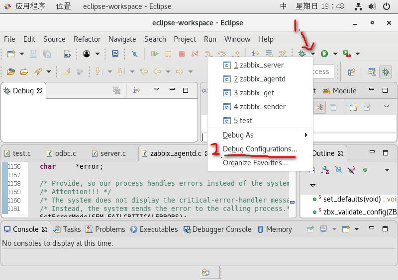Open dropdown next to black circle icon
The width and height of the screenshot is (398, 280).
(x=98, y=54)
